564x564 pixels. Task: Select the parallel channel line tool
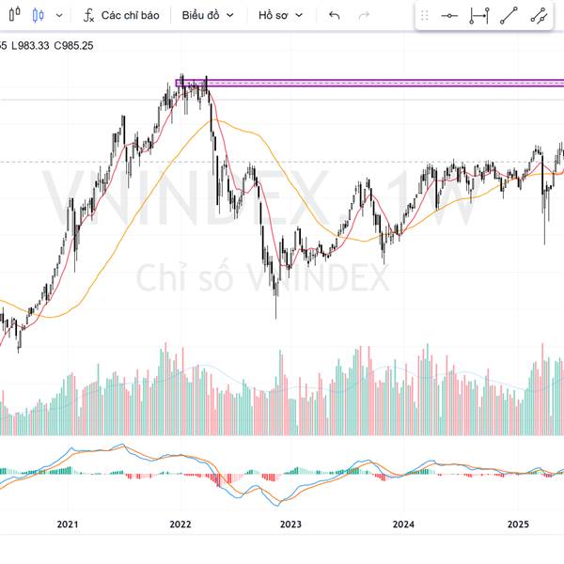click(539, 16)
